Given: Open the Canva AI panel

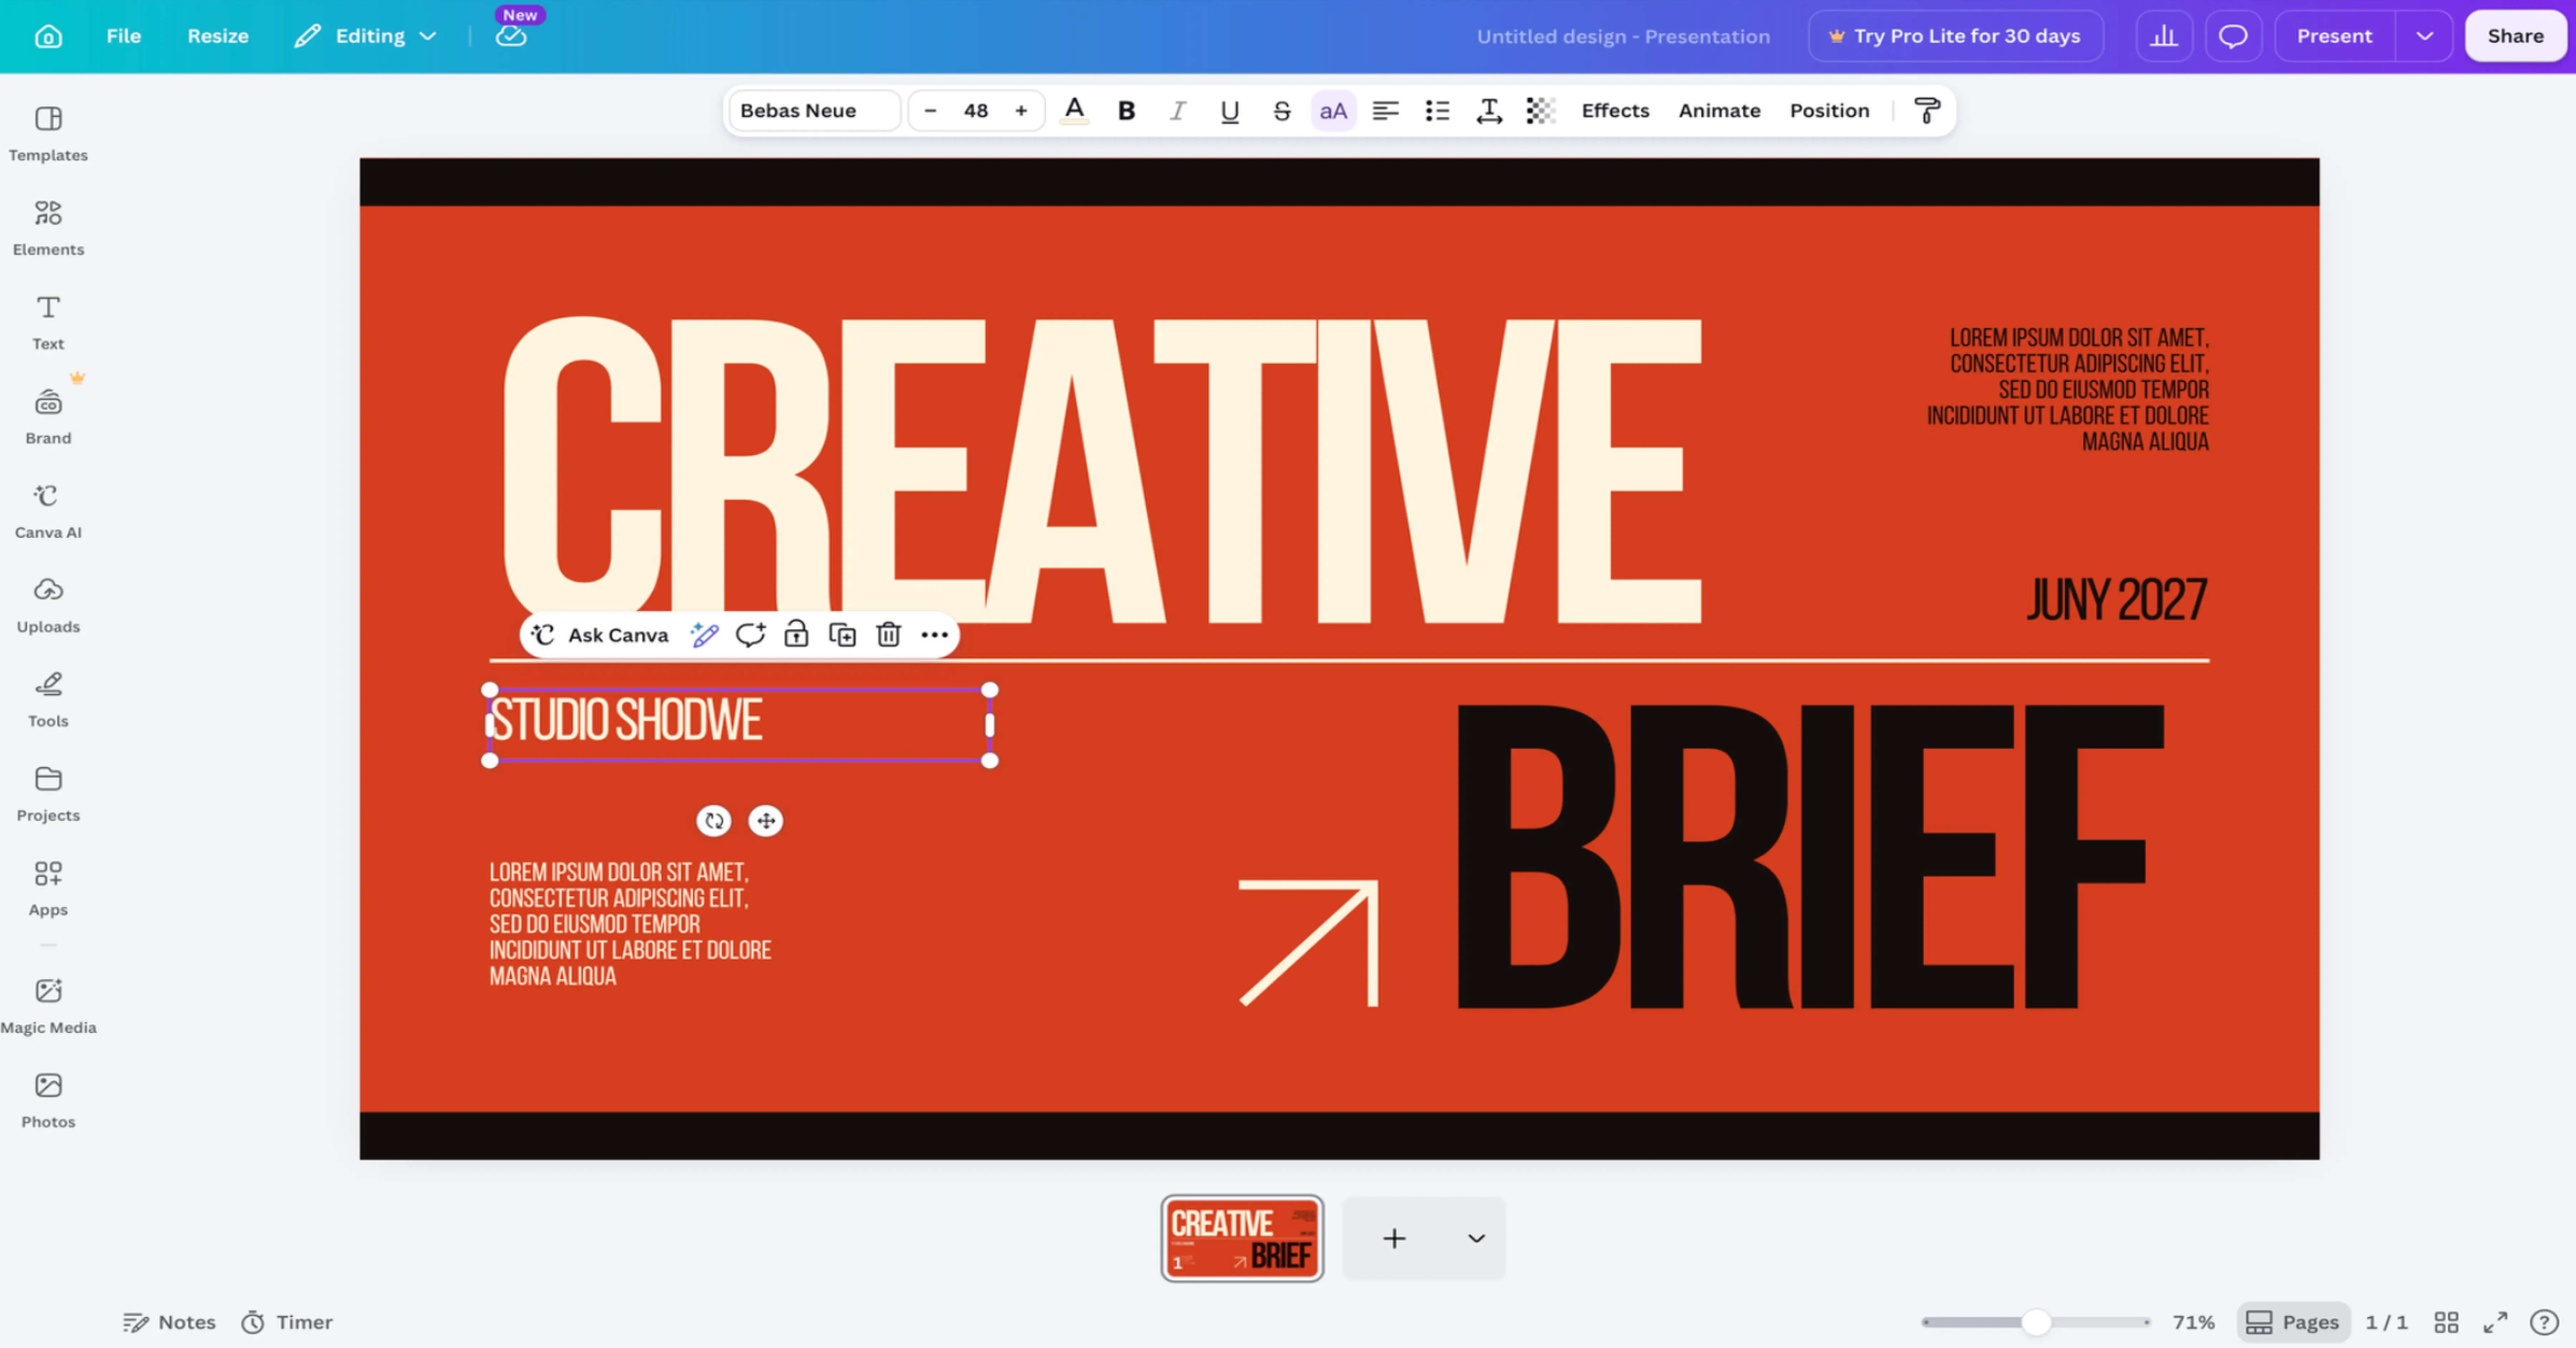Looking at the screenshot, I should point(48,511).
